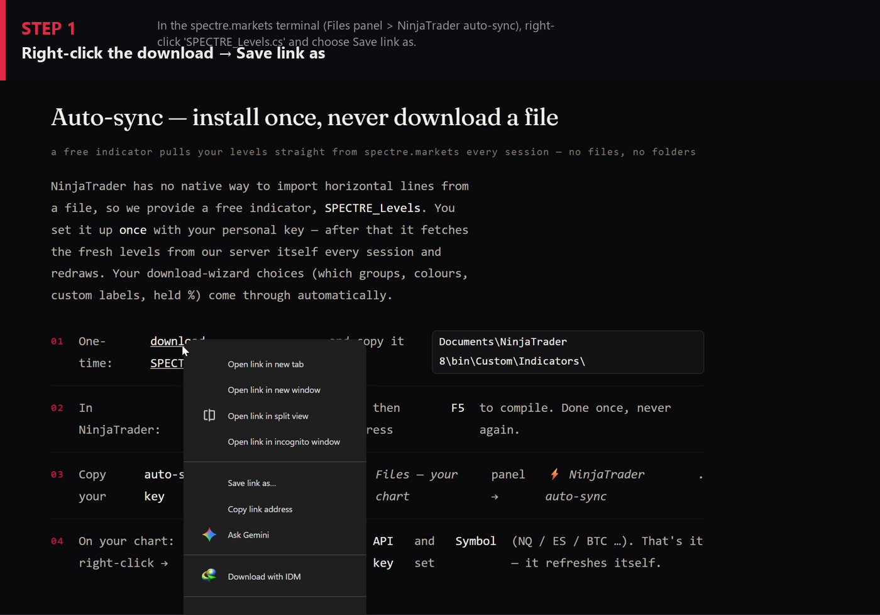Viewport: 880px width, 615px height.
Task: Click 'Files — your chart' italic text
Action: [416, 485]
